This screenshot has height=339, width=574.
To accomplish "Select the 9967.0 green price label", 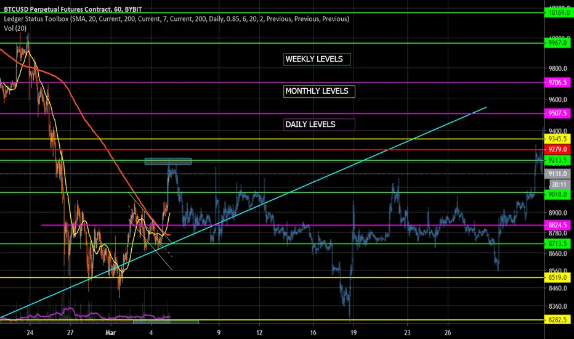I will [x=557, y=43].
